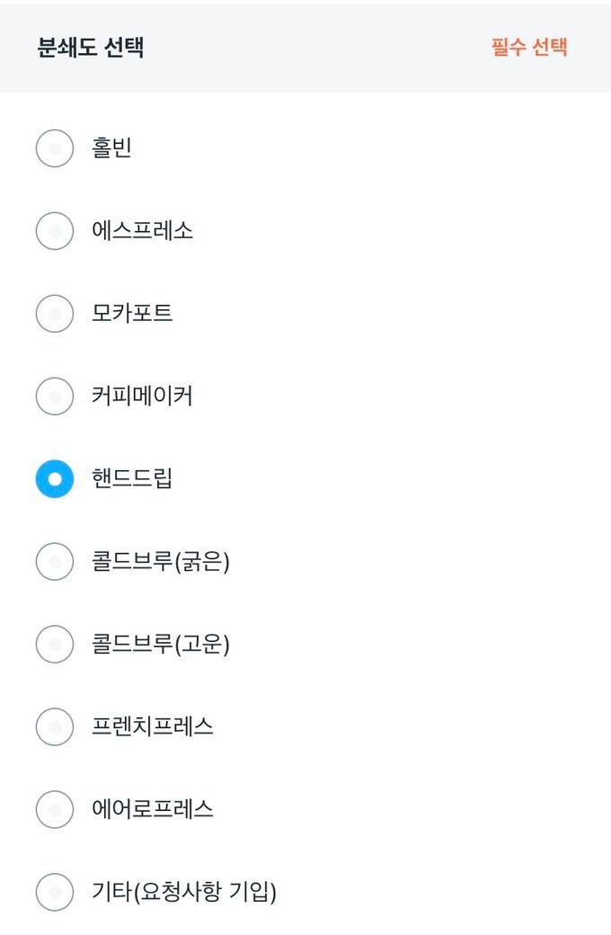
Task: Pick the 에어로프레스 radio option
Action: [55, 809]
